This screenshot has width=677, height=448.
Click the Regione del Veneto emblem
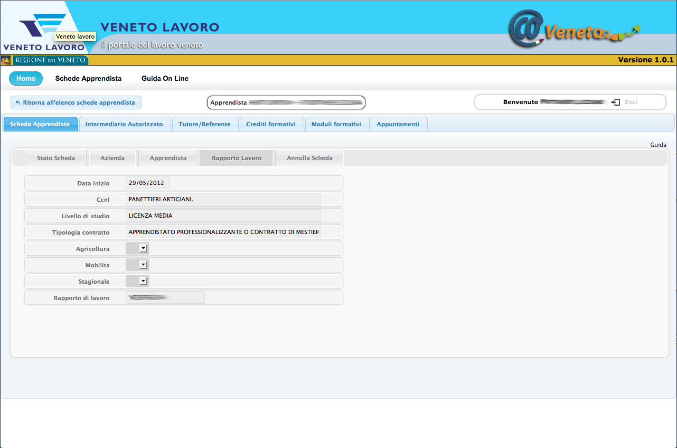click(6, 60)
